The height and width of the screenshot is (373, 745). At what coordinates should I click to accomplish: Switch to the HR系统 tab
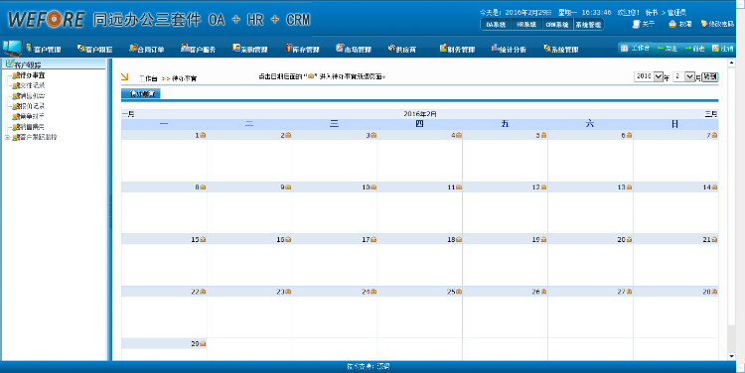coord(526,25)
